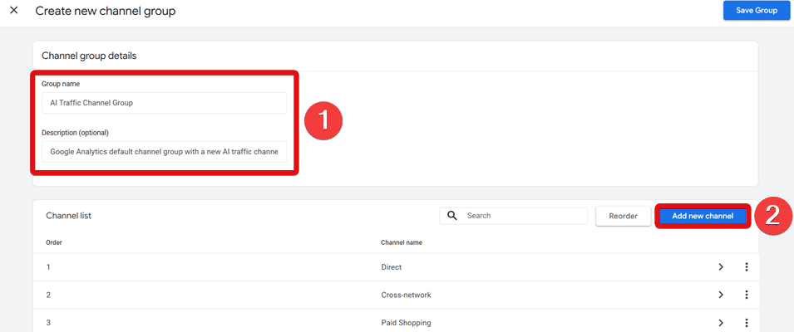794x332 pixels.
Task: Open more options for Cross-network channel
Action: pos(747,295)
